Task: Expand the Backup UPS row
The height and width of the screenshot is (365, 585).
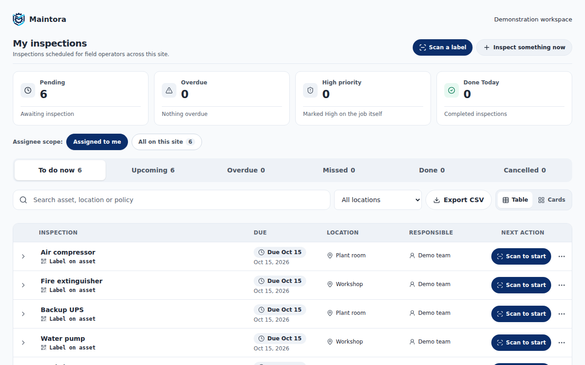Action: click(23, 314)
